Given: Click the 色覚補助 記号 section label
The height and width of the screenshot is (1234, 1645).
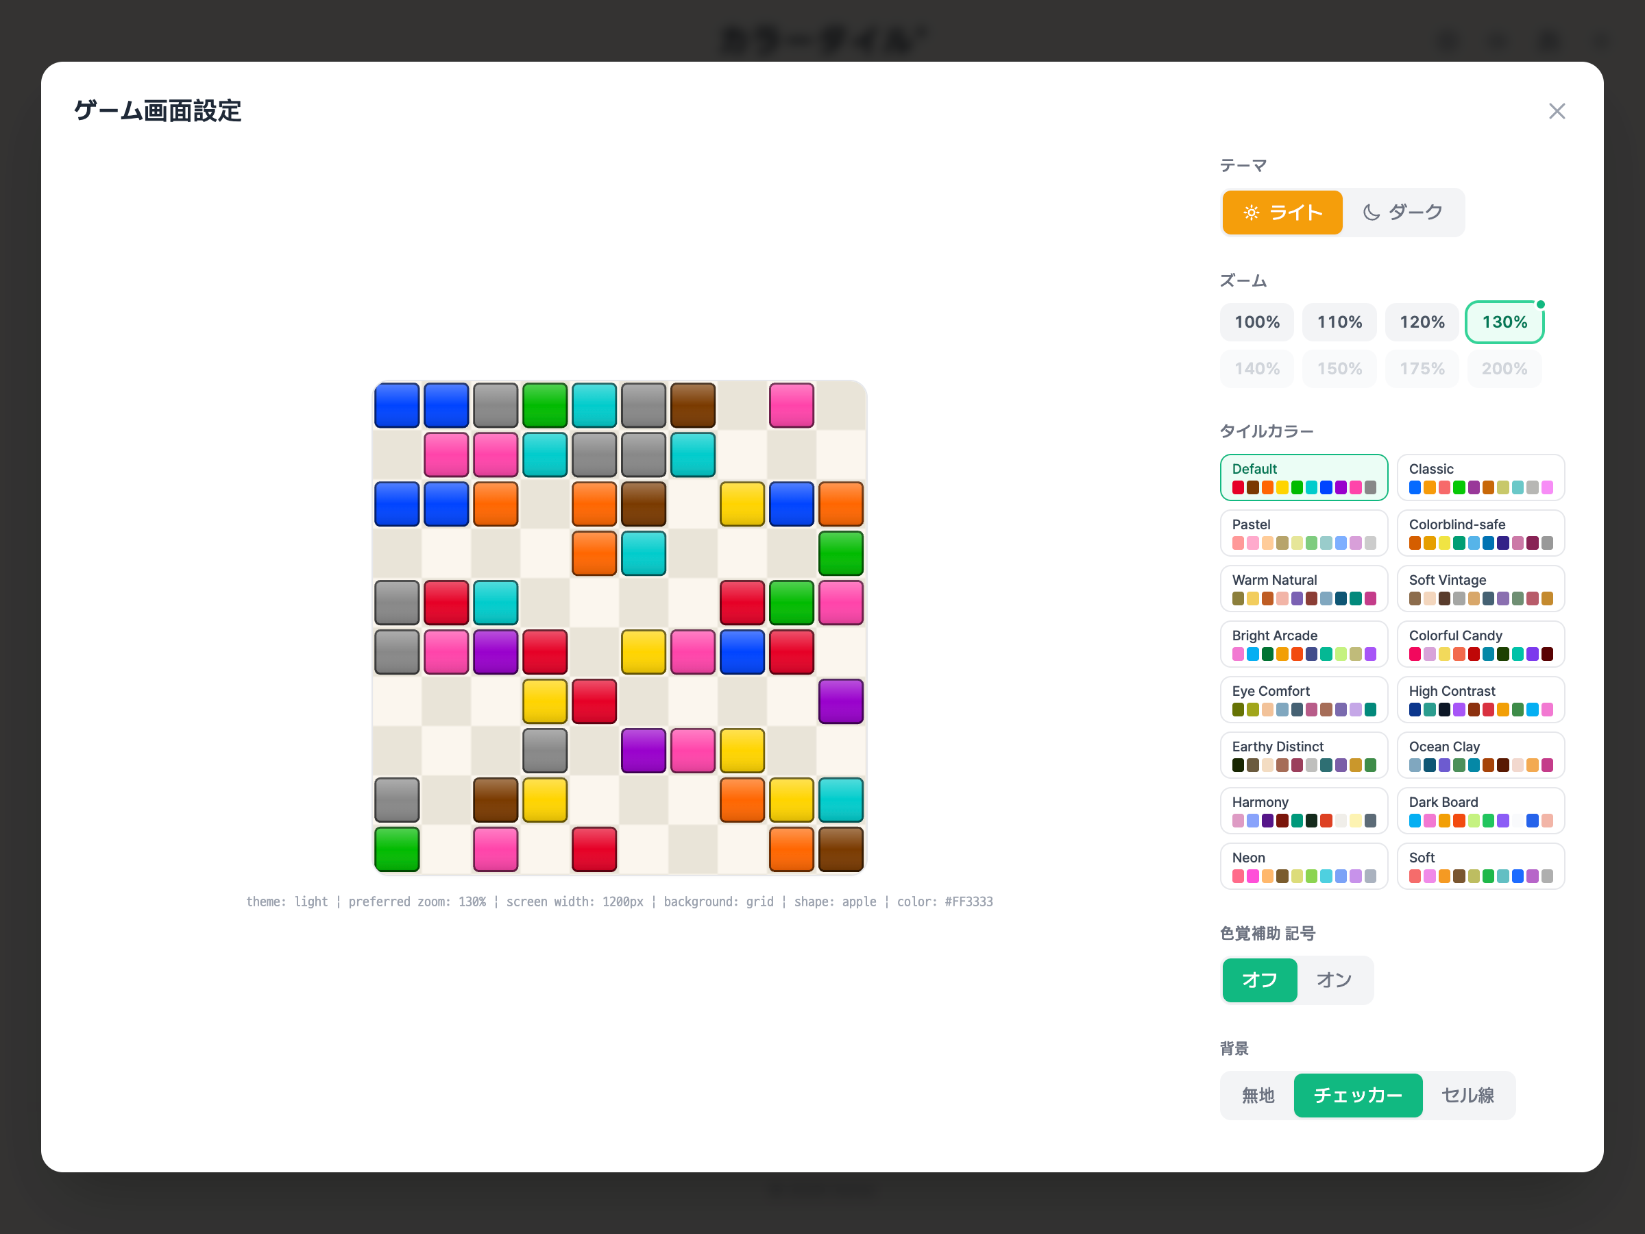Looking at the screenshot, I should [x=1268, y=934].
